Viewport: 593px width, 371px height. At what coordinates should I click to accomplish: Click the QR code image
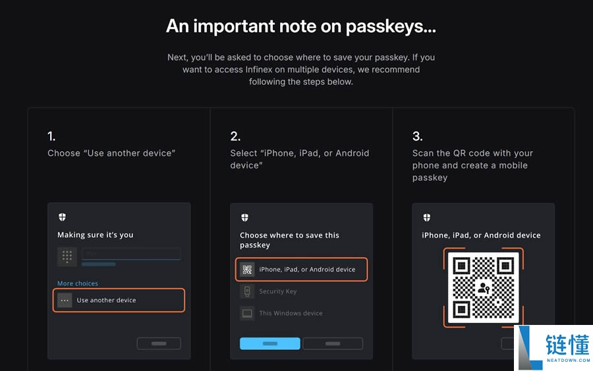tap(484, 288)
